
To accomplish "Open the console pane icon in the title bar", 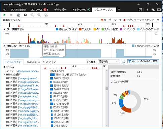I will 140,10.
